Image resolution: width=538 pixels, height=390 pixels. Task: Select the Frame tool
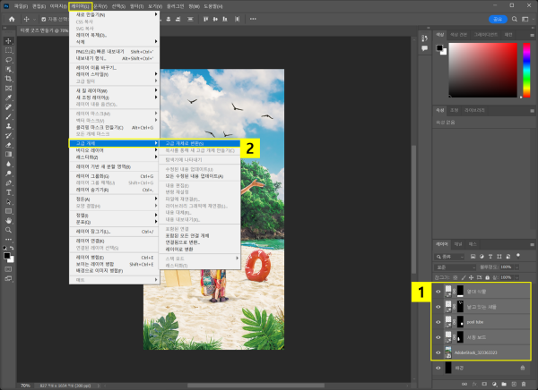(9, 89)
